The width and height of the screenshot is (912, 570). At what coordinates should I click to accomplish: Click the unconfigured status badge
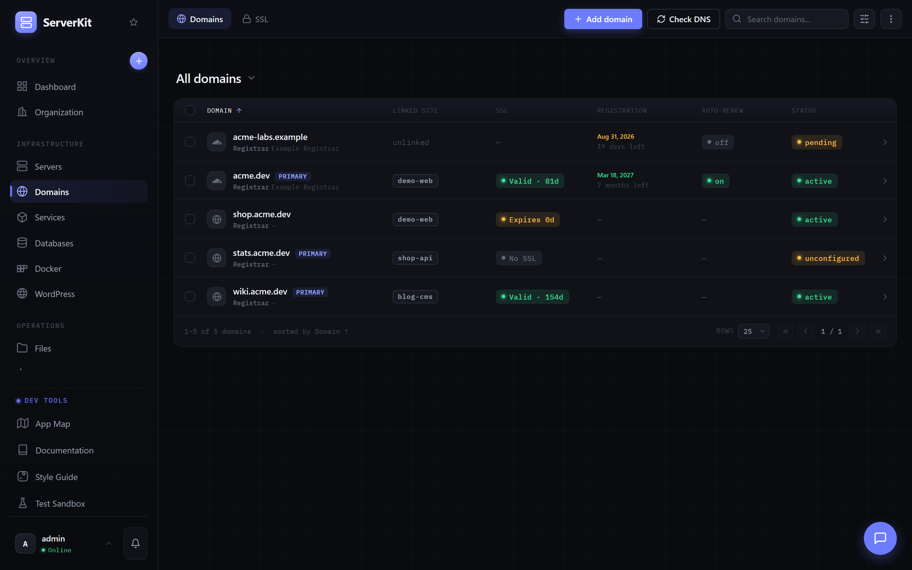828,258
